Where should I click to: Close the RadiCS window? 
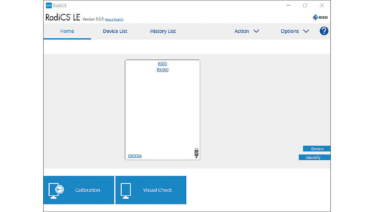tap(322, 6)
